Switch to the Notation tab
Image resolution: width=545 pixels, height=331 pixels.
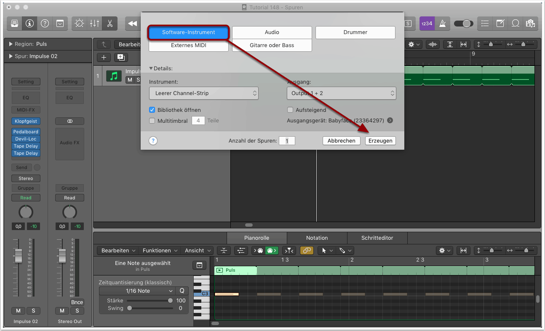317,238
